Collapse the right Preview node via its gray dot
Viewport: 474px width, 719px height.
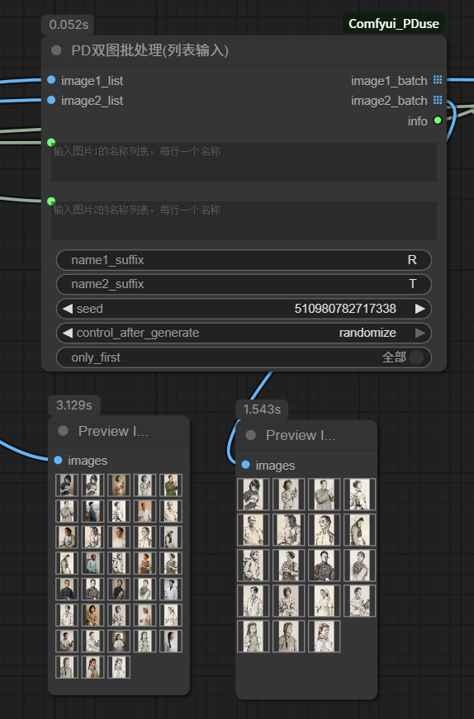coord(250,435)
